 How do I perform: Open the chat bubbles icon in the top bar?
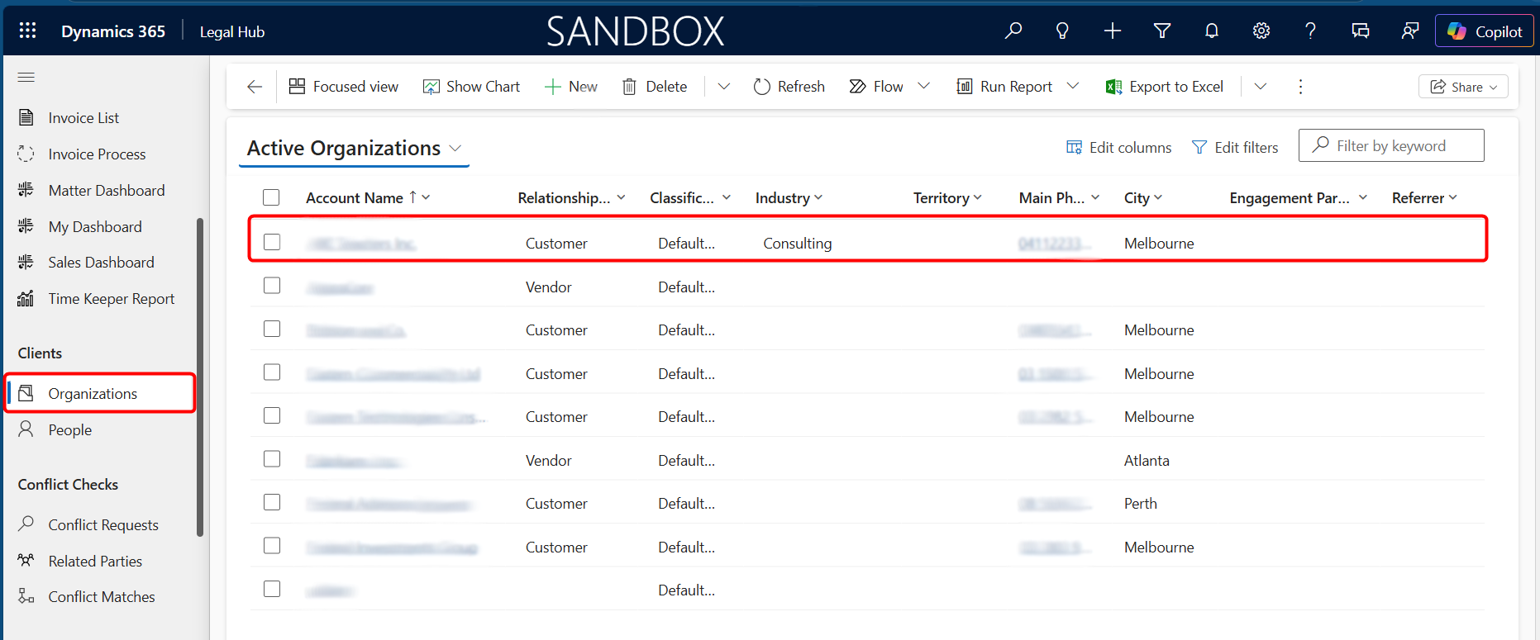(1360, 31)
